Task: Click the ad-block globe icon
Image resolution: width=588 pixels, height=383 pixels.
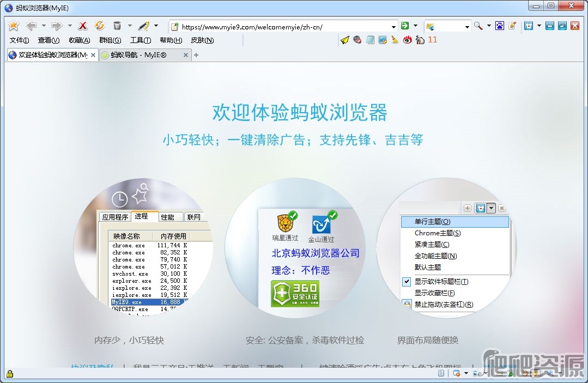Action: coord(357,40)
